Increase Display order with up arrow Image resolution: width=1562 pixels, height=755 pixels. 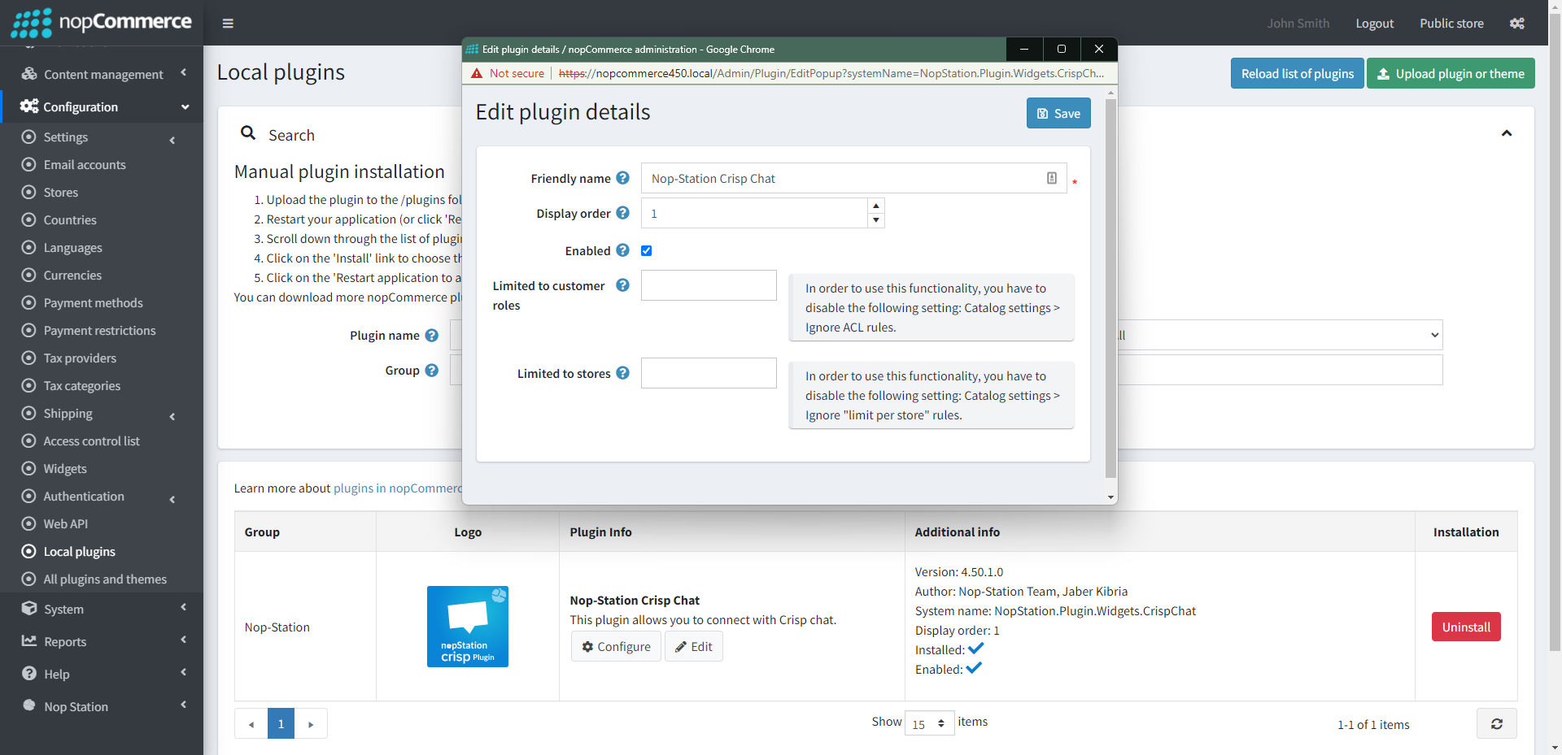click(876, 206)
